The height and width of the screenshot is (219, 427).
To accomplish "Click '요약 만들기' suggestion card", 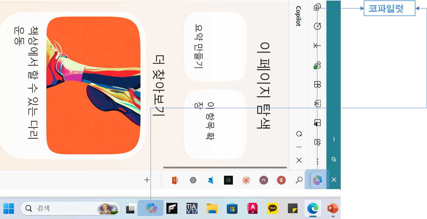I will [x=215, y=47].
